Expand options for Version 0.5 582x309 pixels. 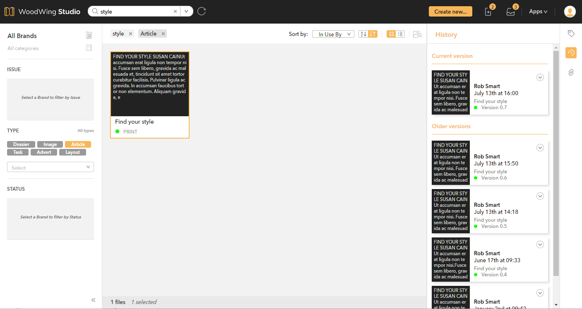(540, 196)
